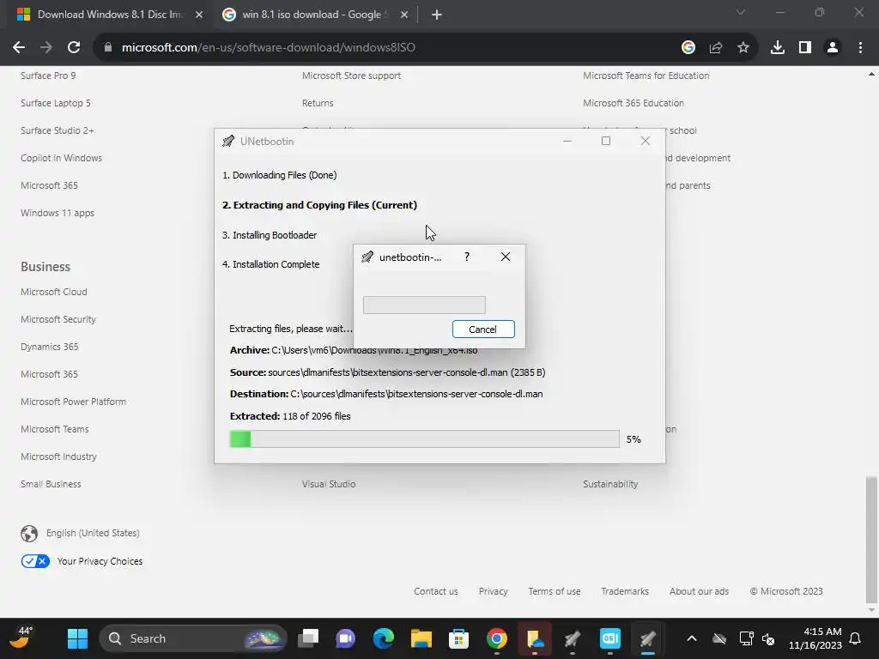Open About our ads footer link
879x659 pixels.
pyautogui.click(x=699, y=591)
